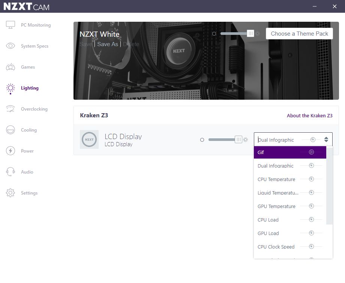
Task: Adjust the theme brightness slider handle
Action: (250, 33)
